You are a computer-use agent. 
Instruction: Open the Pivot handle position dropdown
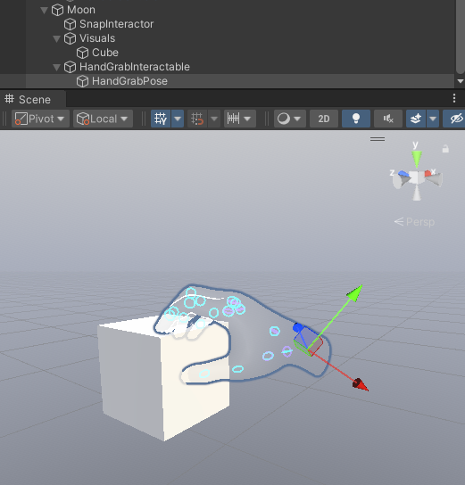40,119
